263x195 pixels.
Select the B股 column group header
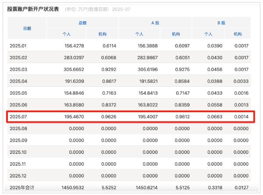tap(221, 22)
